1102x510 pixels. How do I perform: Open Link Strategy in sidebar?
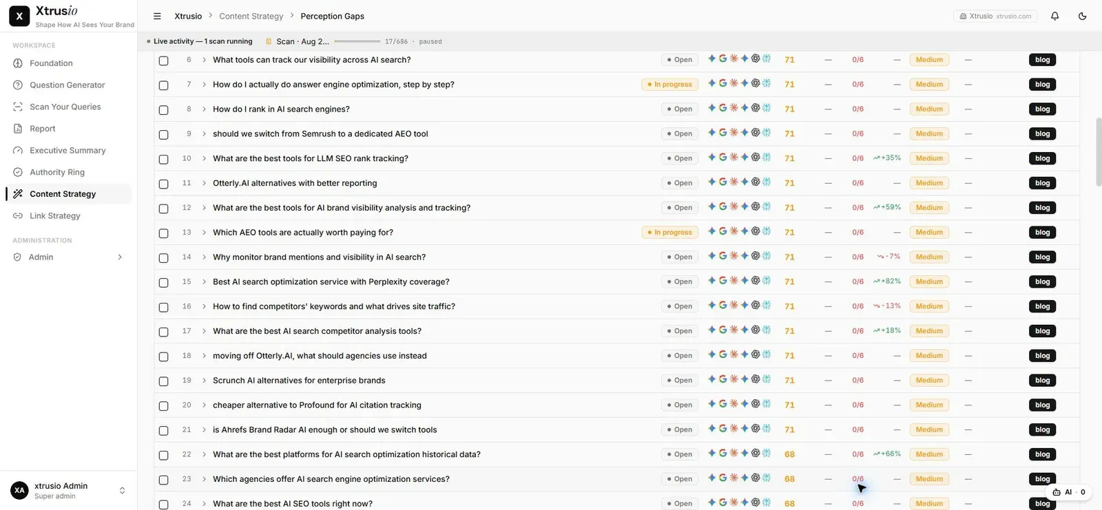pos(68,216)
